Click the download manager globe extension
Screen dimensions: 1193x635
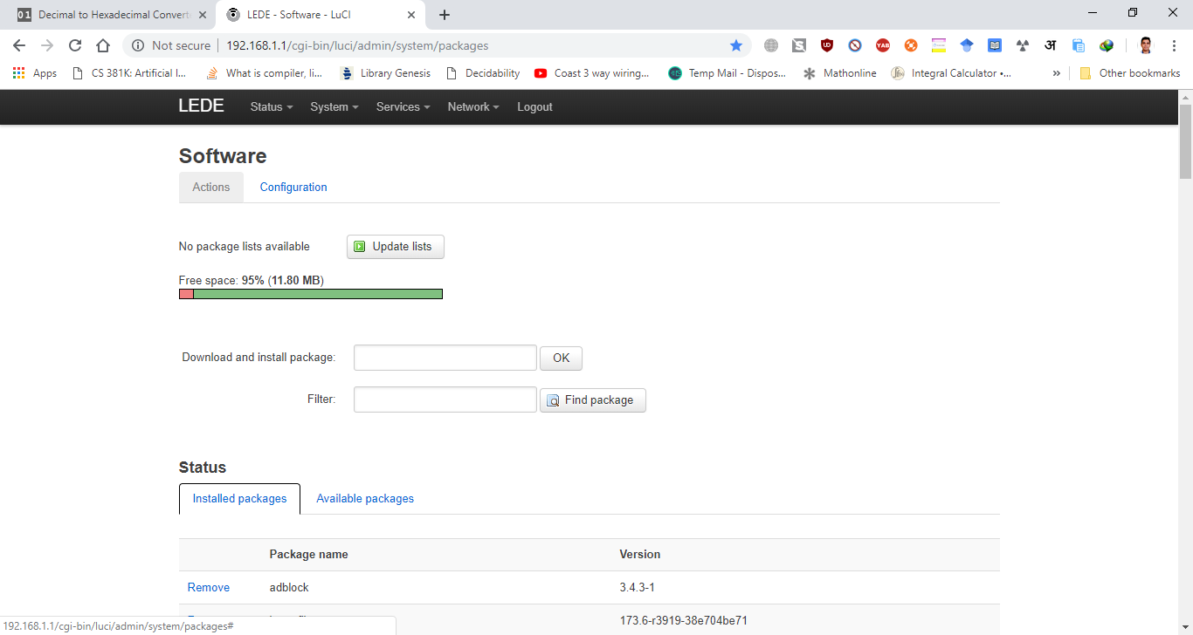tap(1107, 45)
